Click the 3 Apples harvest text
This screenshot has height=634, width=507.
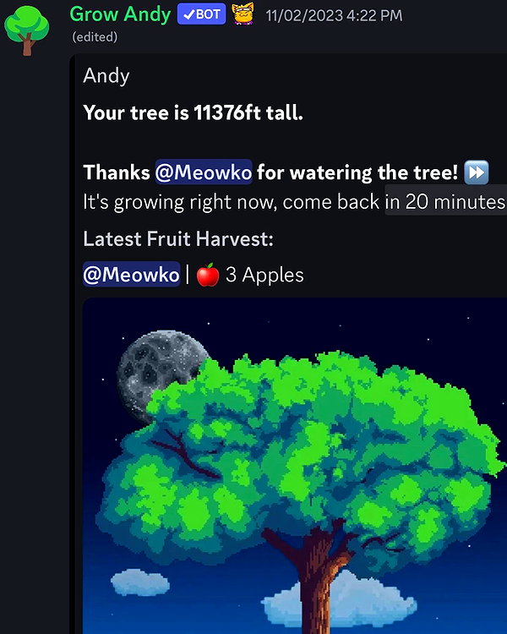tap(264, 275)
